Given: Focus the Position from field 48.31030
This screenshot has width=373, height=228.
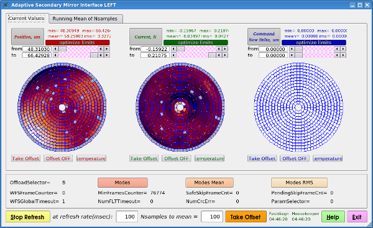Looking at the screenshot, I should click(37, 49).
